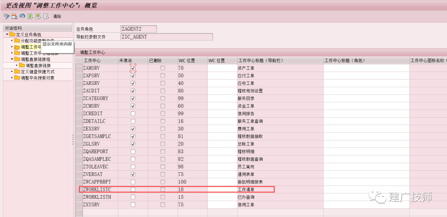Click the 业务角色 field showing ZAGENT2
The image size is (447, 217).
point(139,29)
